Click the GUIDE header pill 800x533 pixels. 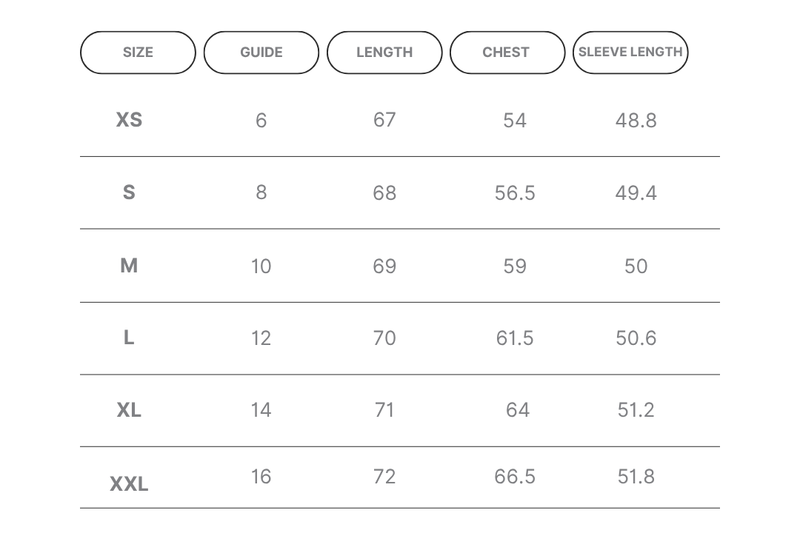[261, 53]
